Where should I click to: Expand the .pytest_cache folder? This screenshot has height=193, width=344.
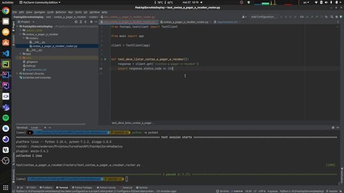click(x=20, y=31)
